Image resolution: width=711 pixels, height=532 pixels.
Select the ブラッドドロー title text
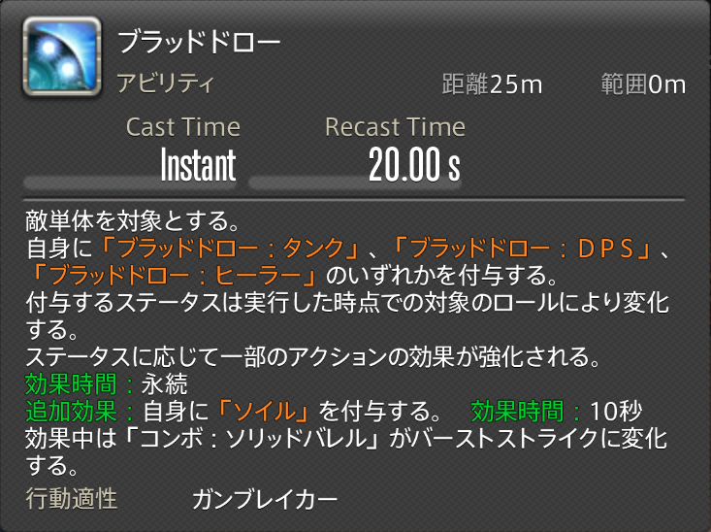pyautogui.click(x=199, y=43)
